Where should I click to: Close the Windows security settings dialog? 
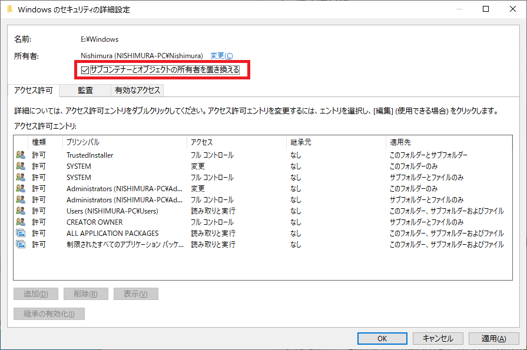(512, 9)
